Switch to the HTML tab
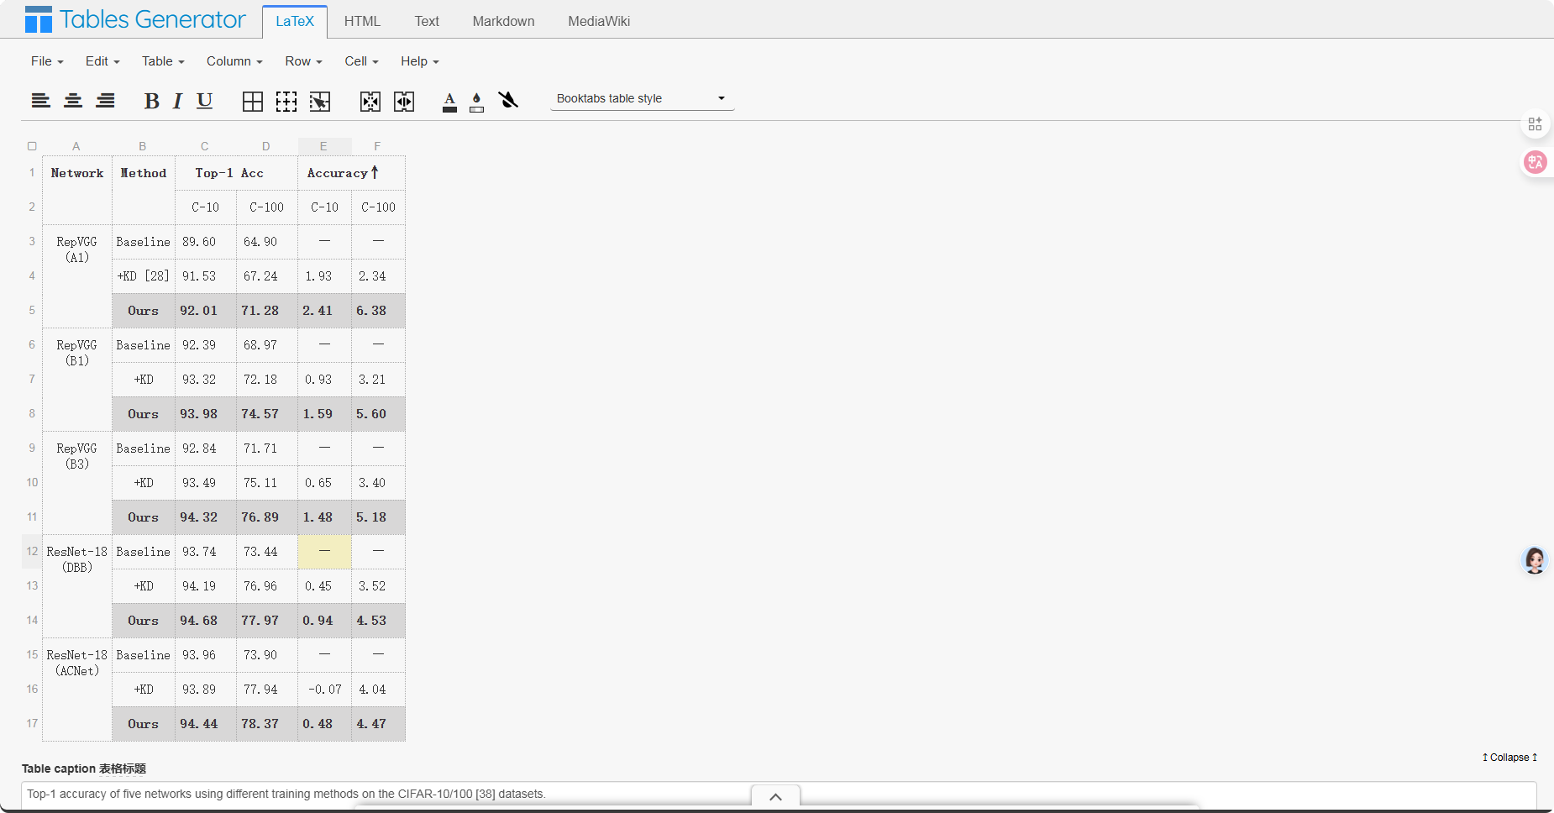This screenshot has width=1554, height=813. tap(362, 21)
